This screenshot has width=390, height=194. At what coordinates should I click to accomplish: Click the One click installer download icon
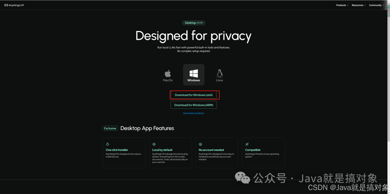[x=108, y=144]
